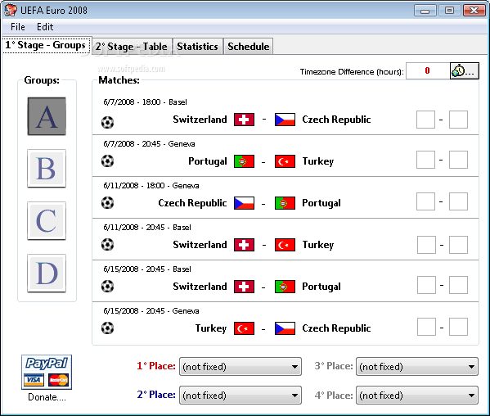Open the File menu
This screenshot has width=490, height=416.
[17, 27]
